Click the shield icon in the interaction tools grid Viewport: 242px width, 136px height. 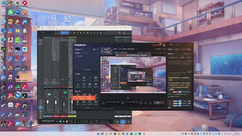[84, 78]
